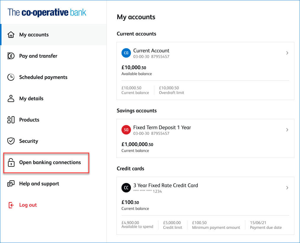Go to Pay and transfer

click(x=53, y=56)
